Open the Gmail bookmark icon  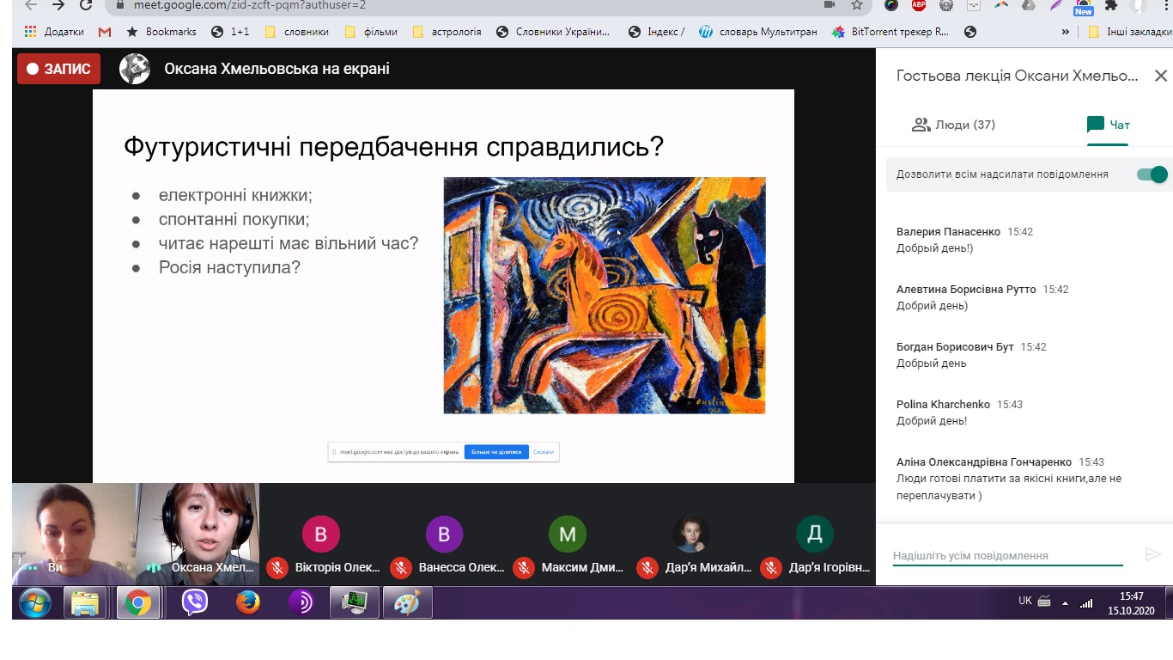pos(105,32)
